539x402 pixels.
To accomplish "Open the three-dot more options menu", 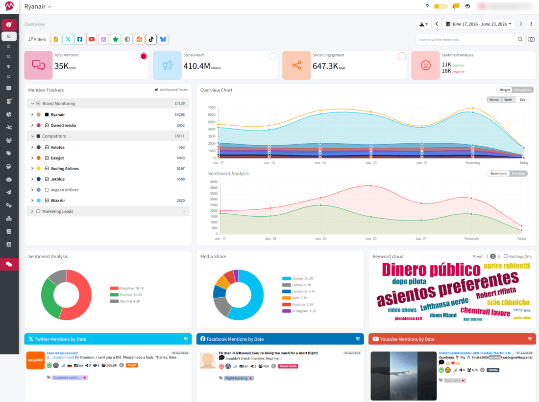I will tap(531, 24).
